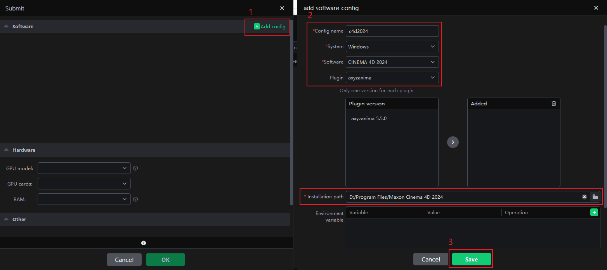Click the trash icon in Added panel
This screenshot has width=607, height=270.
[554, 103]
